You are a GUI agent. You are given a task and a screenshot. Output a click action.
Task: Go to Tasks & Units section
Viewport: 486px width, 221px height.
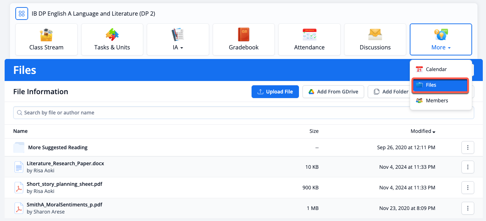tap(112, 40)
